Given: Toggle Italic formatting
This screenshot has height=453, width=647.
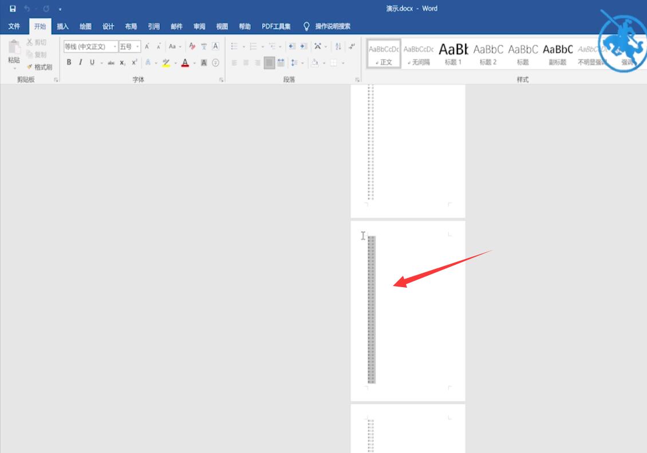Looking at the screenshot, I should coord(80,63).
